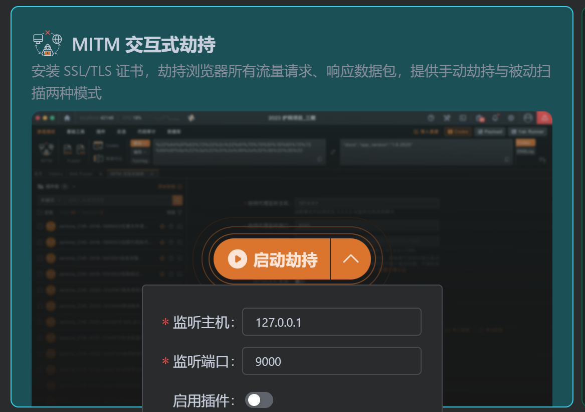585x412 pixels.
Task: Click the SSL/TLS certificate description text
Action: click(291, 71)
